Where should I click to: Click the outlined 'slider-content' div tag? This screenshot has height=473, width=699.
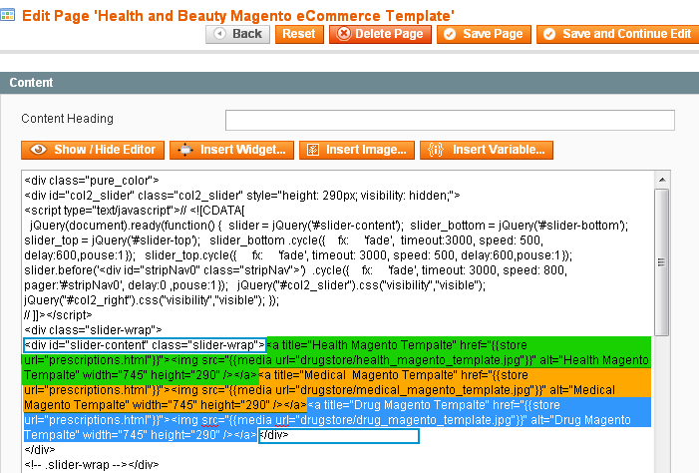(x=145, y=345)
